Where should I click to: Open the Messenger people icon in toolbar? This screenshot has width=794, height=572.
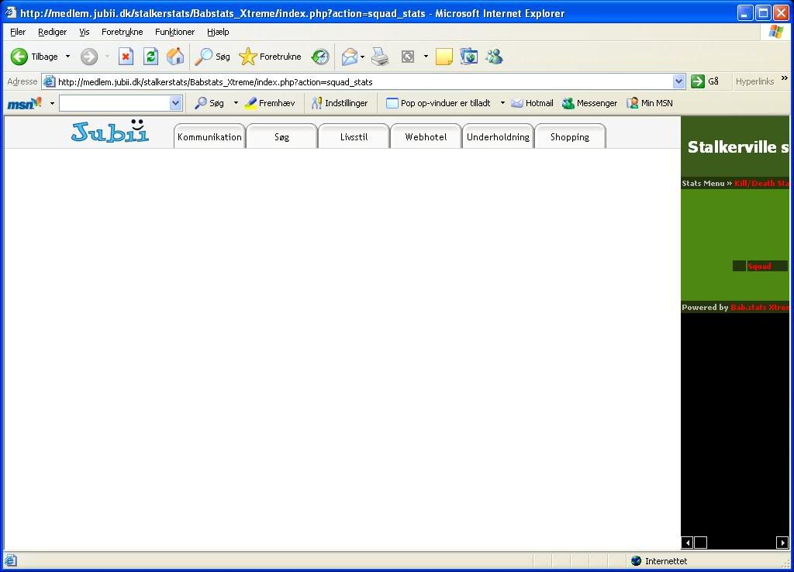[494, 57]
